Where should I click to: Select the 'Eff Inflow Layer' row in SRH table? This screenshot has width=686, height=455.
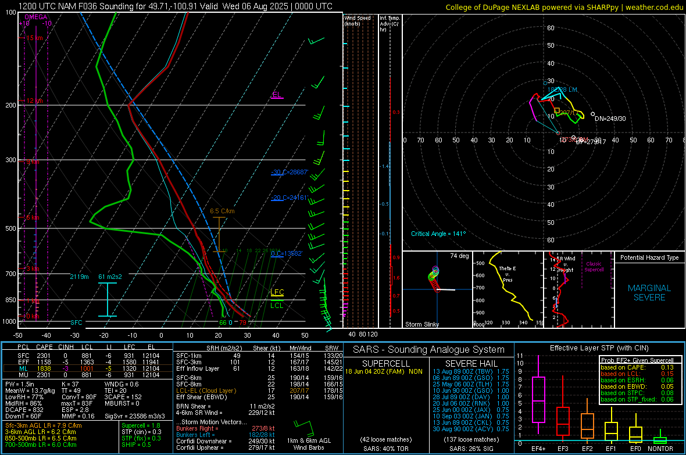click(259, 368)
